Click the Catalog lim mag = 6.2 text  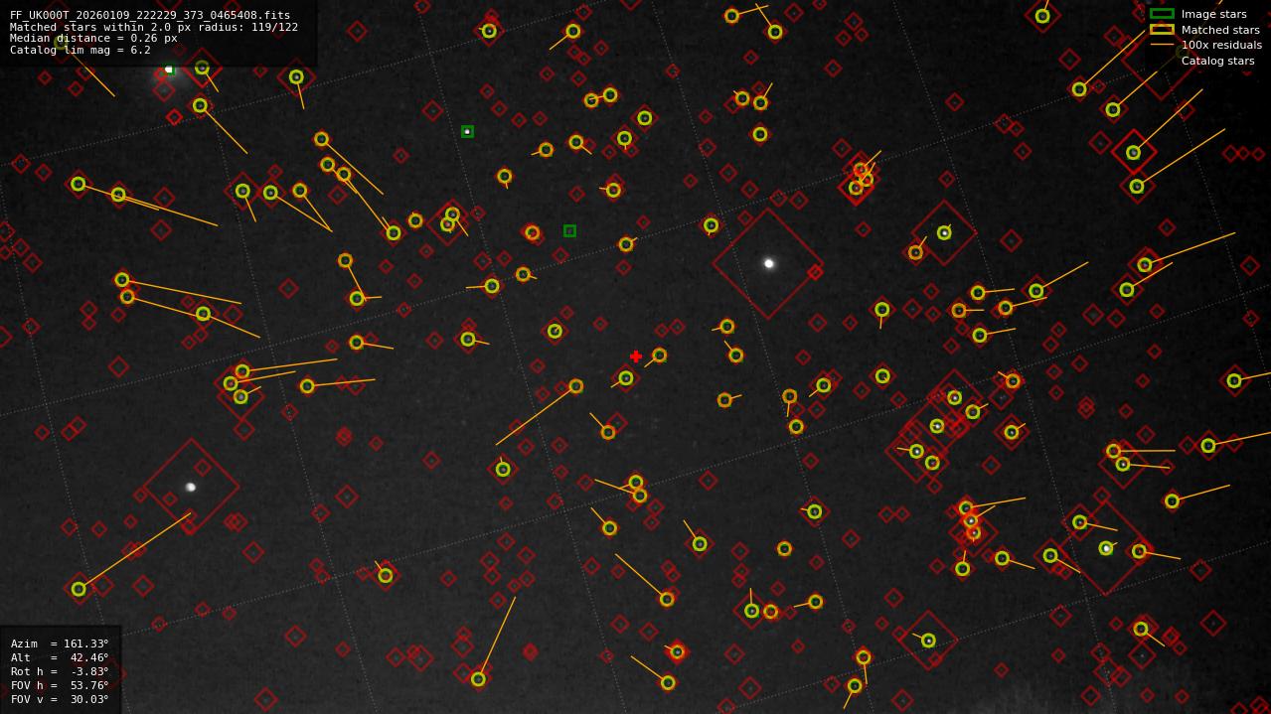[78, 50]
